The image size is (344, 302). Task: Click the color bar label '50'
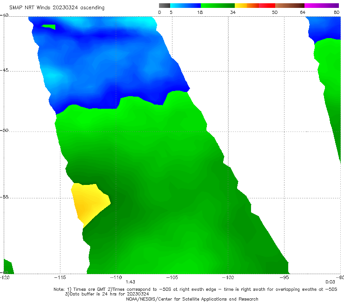click(x=275, y=13)
